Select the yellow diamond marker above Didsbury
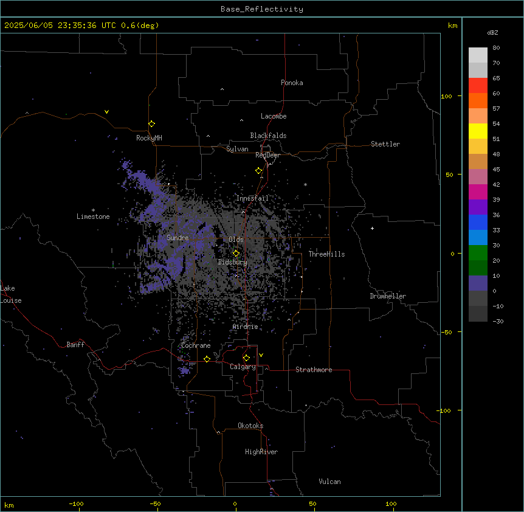 pyautogui.click(x=236, y=254)
